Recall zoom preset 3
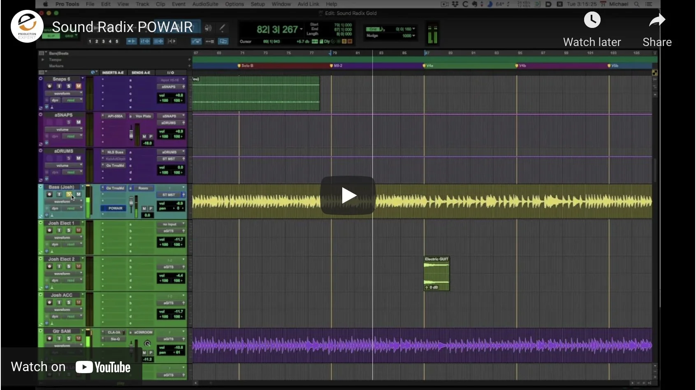This screenshot has width=696, height=390. click(104, 41)
